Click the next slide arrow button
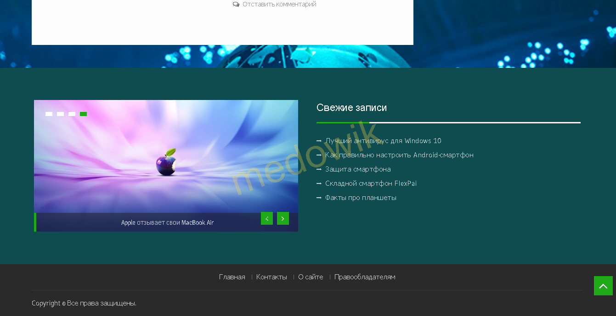Image resolution: width=616 pixels, height=316 pixels. click(x=283, y=218)
